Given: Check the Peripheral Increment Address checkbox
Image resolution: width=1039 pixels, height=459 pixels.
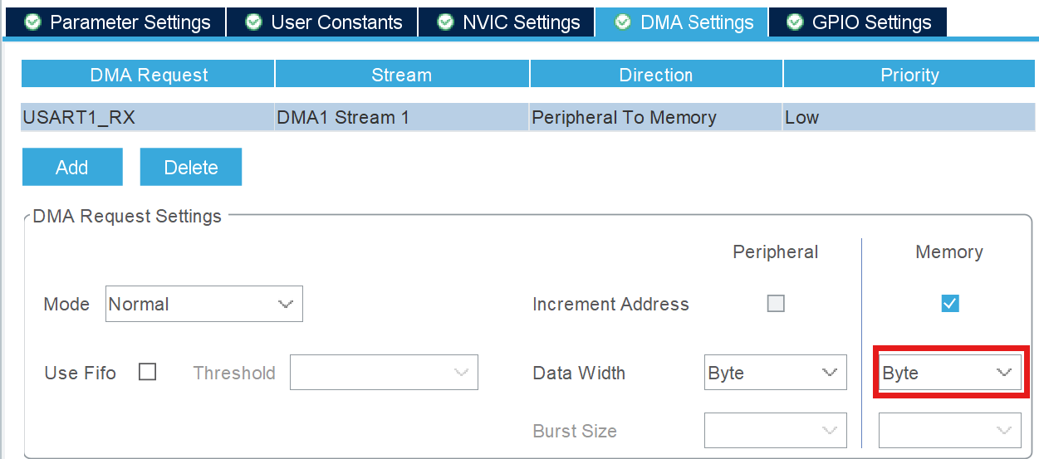Looking at the screenshot, I should click(776, 304).
